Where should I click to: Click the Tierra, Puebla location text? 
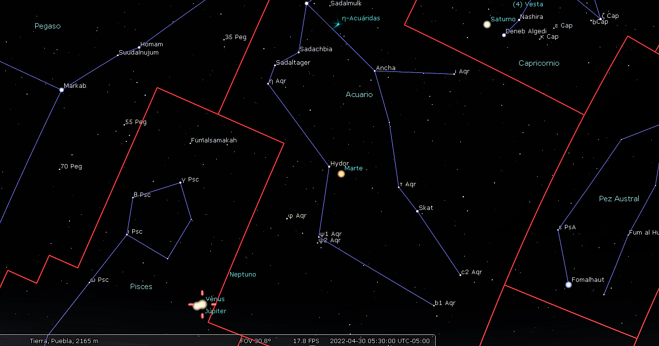[x=64, y=341]
